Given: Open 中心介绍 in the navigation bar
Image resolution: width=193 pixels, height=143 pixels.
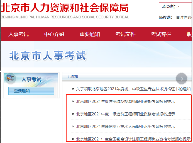Looking at the screenshot, I should tap(54, 34).
